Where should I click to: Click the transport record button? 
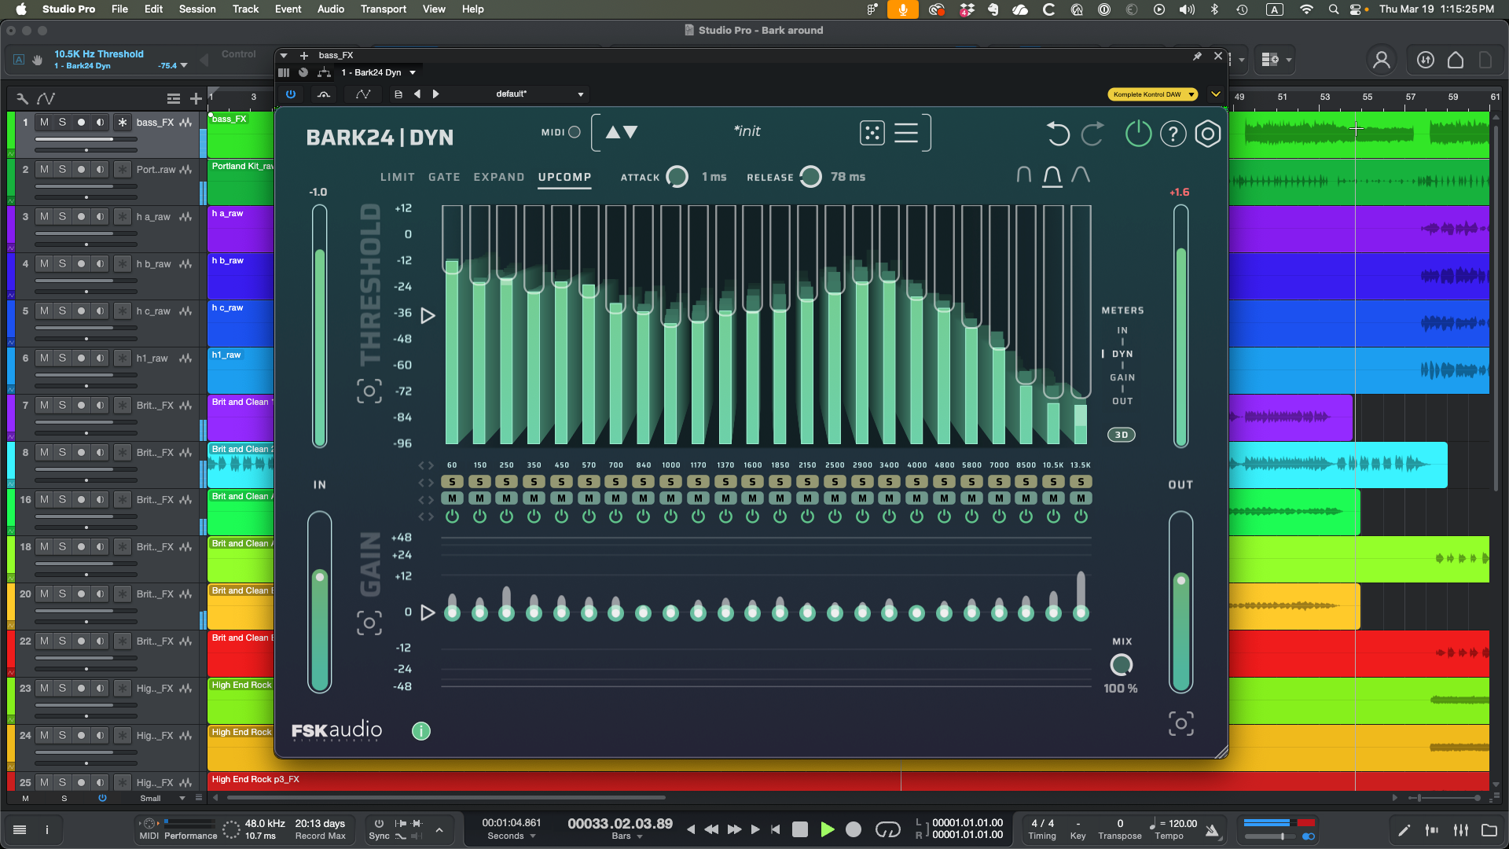[x=854, y=829]
